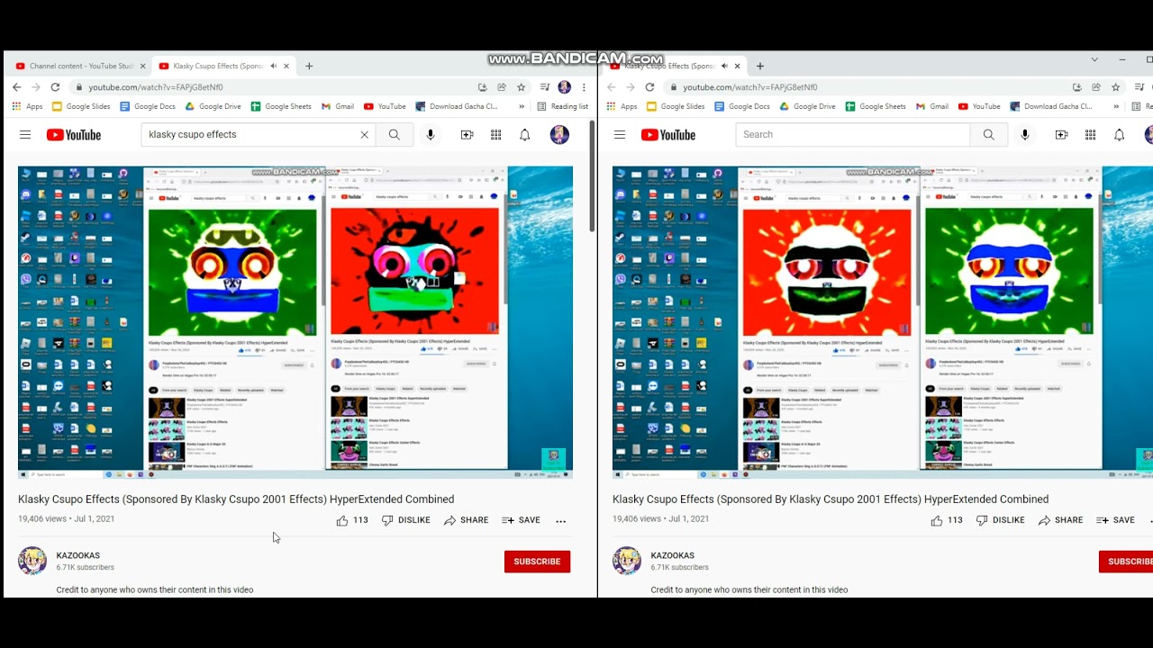Open YouTube apps grid in right window
The image size is (1153, 648).
point(1090,135)
